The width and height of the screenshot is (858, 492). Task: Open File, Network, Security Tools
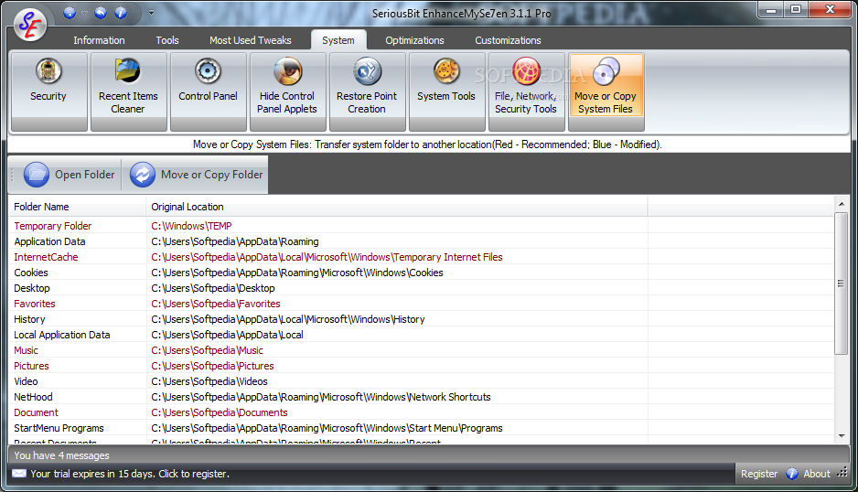[x=526, y=92]
